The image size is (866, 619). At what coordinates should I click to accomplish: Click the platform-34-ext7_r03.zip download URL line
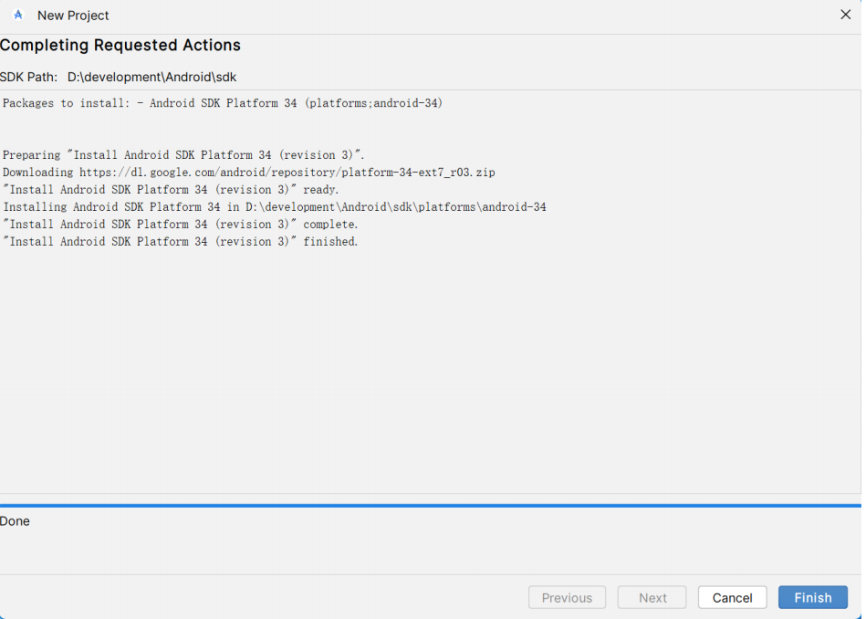[248, 173]
